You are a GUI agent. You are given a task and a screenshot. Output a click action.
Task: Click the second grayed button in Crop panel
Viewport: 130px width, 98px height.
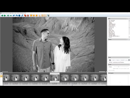coord(118,60)
